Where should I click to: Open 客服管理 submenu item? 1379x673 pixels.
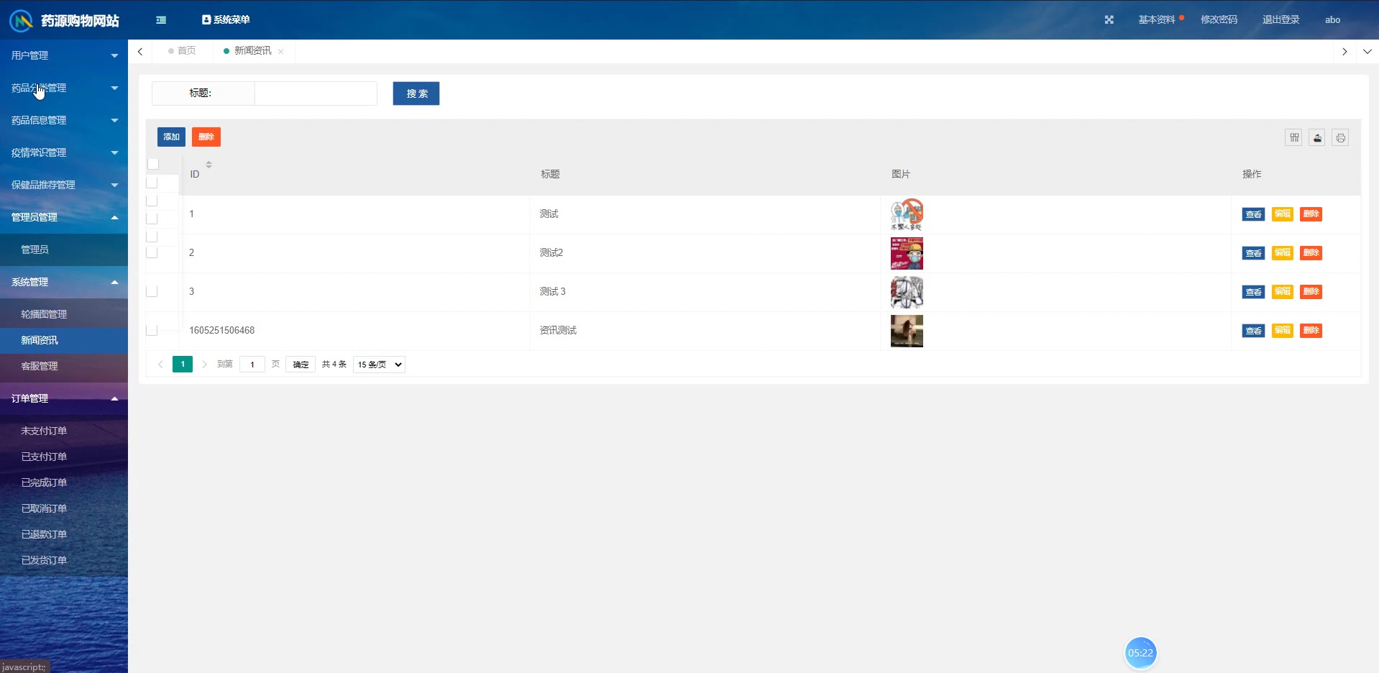[x=64, y=366]
